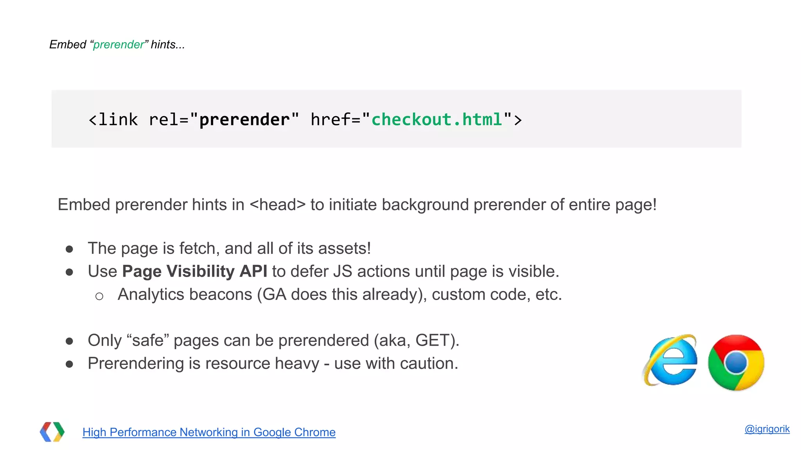801x450 pixels.
Task: Click the bold Page Visibility API text
Action: point(194,271)
